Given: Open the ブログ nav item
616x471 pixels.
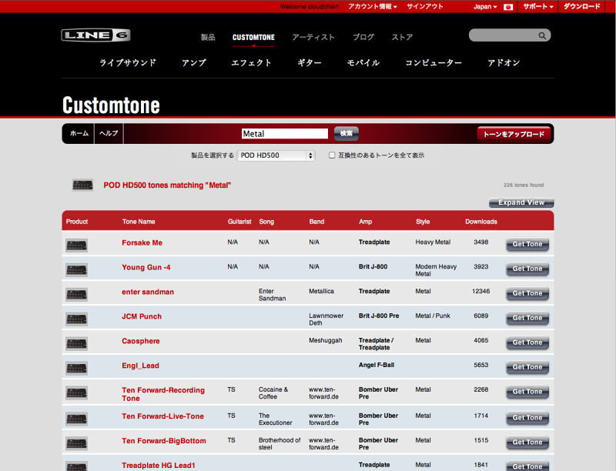Looking at the screenshot, I should pyautogui.click(x=363, y=37).
